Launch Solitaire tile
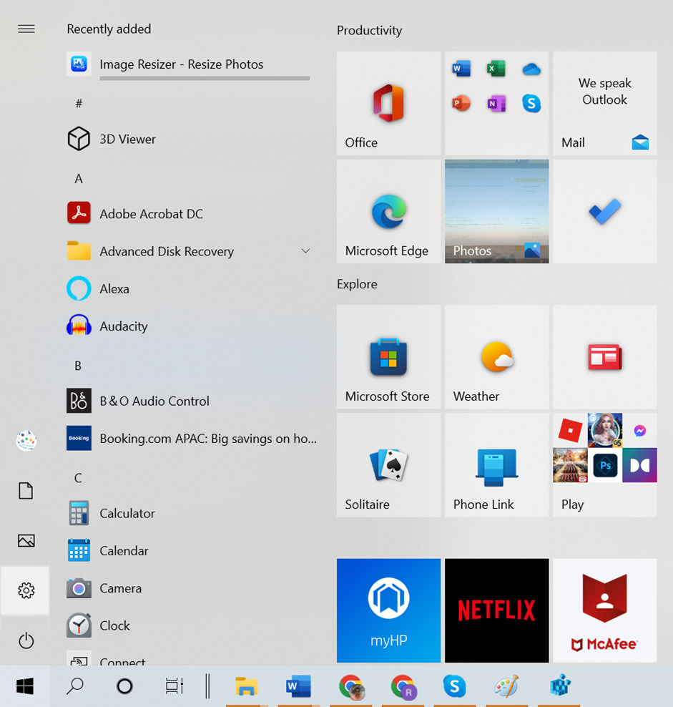 tap(388, 465)
